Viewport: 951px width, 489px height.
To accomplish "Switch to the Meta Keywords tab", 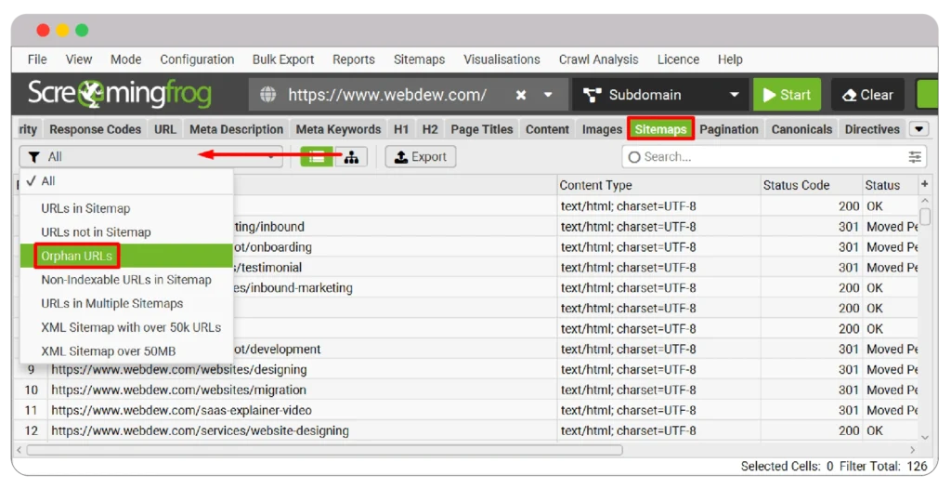I will [x=338, y=129].
